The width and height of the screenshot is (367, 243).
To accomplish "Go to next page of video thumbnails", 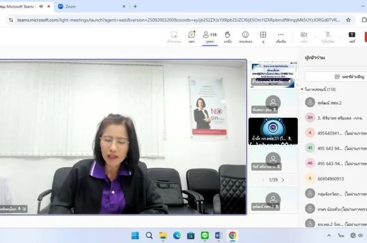I will 283,180.
